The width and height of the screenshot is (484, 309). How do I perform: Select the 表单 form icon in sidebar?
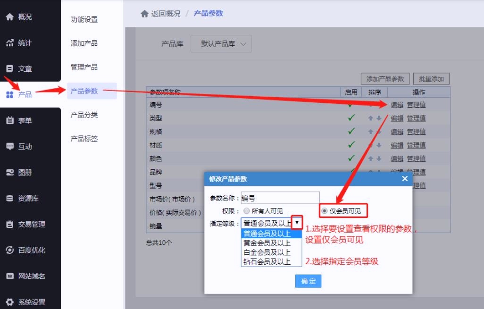click(9, 121)
